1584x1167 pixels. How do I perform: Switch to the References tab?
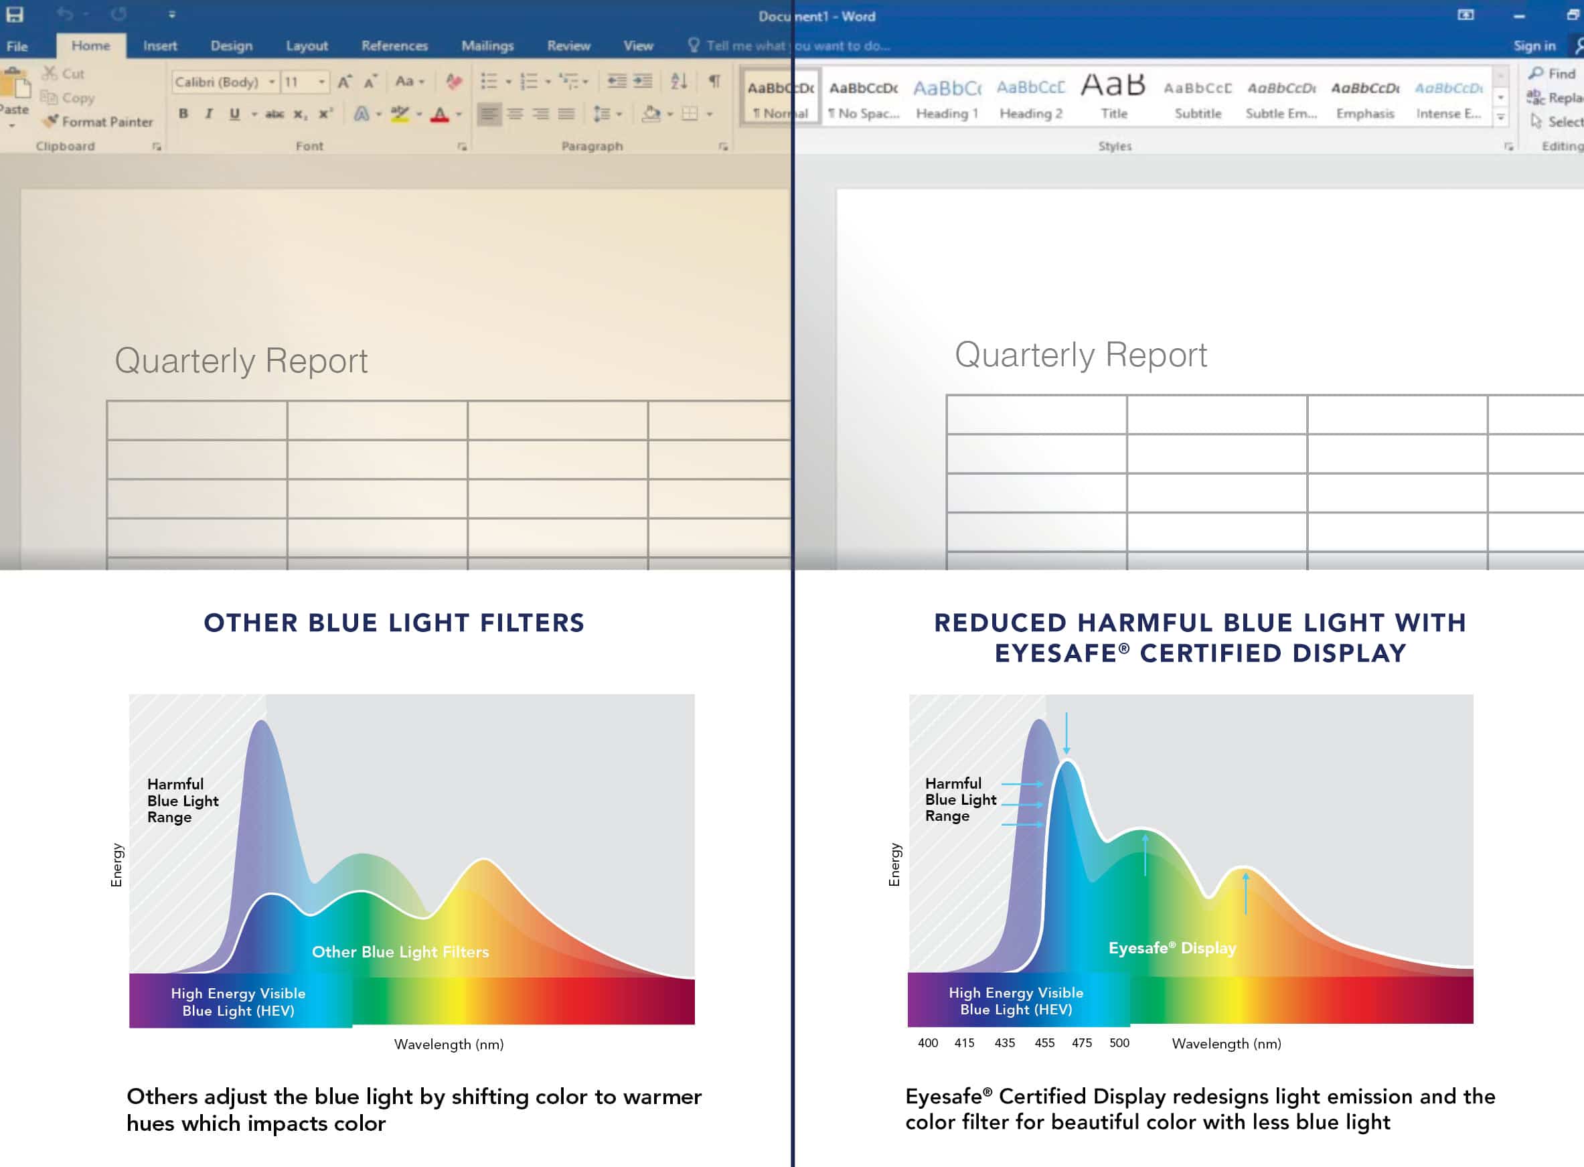[x=394, y=46]
